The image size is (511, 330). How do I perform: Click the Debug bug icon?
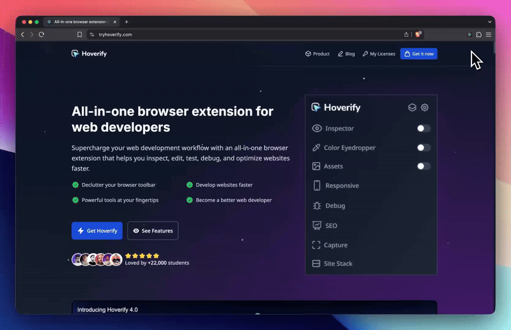pyautogui.click(x=317, y=206)
